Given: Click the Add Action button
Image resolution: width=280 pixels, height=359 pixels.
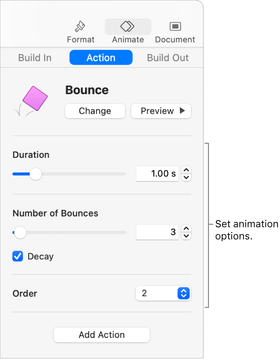Looking at the screenshot, I should pos(101,335).
